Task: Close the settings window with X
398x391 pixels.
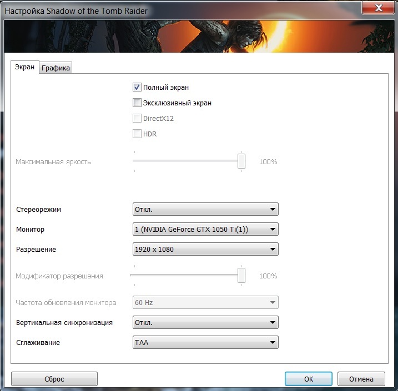Action: click(378, 8)
